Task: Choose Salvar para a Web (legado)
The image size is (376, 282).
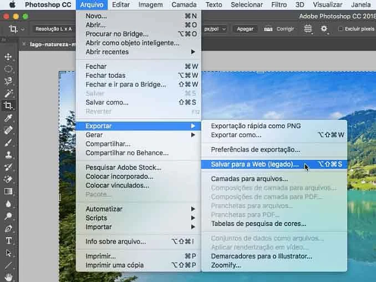Action: point(274,164)
